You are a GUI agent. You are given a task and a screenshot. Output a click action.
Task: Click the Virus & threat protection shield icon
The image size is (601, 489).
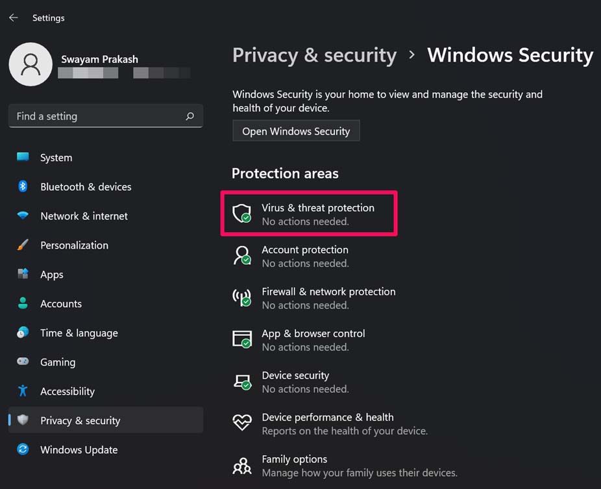point(241,213)
